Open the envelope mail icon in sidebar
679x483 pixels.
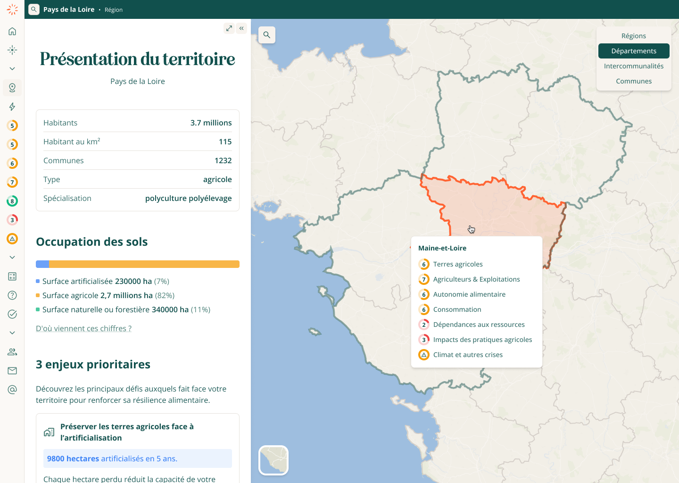(12, 371)
